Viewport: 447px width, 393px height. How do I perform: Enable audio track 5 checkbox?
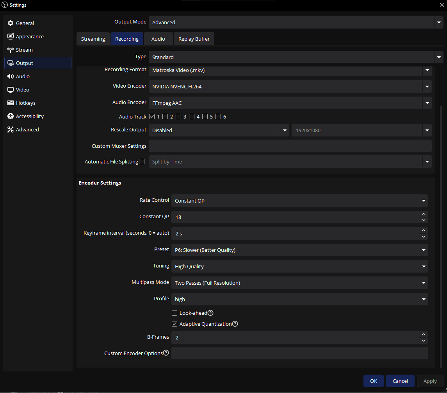(205, 117)
